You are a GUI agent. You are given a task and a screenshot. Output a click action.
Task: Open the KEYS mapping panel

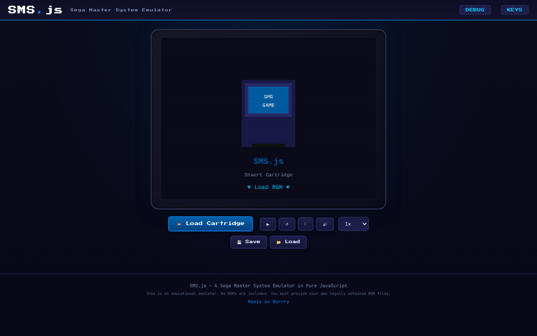pyautogui.click(x=514, y=10)
